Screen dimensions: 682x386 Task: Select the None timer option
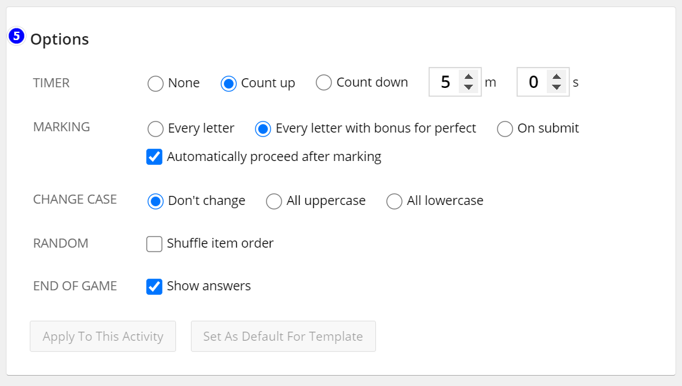(x=155, y=83)
